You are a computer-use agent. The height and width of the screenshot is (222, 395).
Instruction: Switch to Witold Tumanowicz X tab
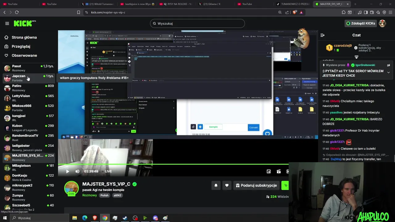[x=98, y=4]
